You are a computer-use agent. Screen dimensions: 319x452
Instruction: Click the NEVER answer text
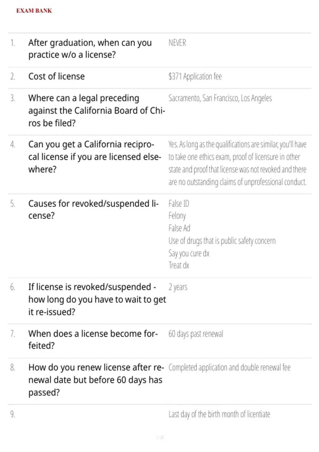point(177,43)
